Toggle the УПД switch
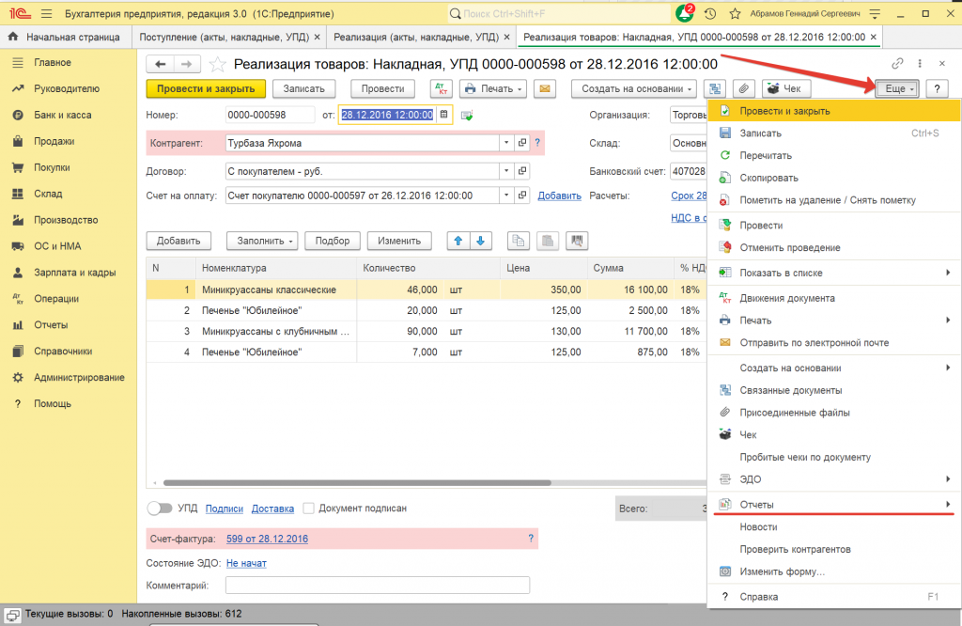This screenshot has width=962, height=626. (160, 509)
